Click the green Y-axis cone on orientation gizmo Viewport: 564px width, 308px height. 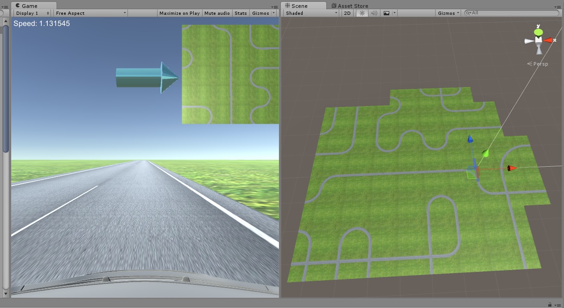point(539,32)
